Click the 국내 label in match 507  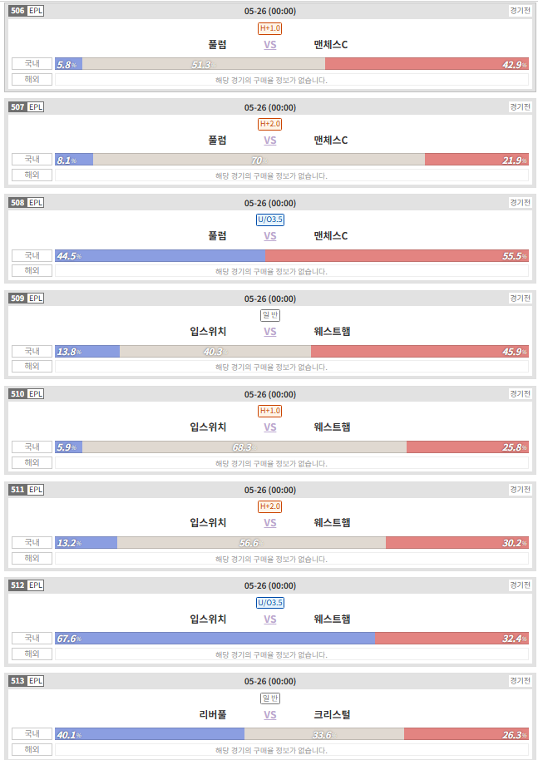click(x=32, y=160)
